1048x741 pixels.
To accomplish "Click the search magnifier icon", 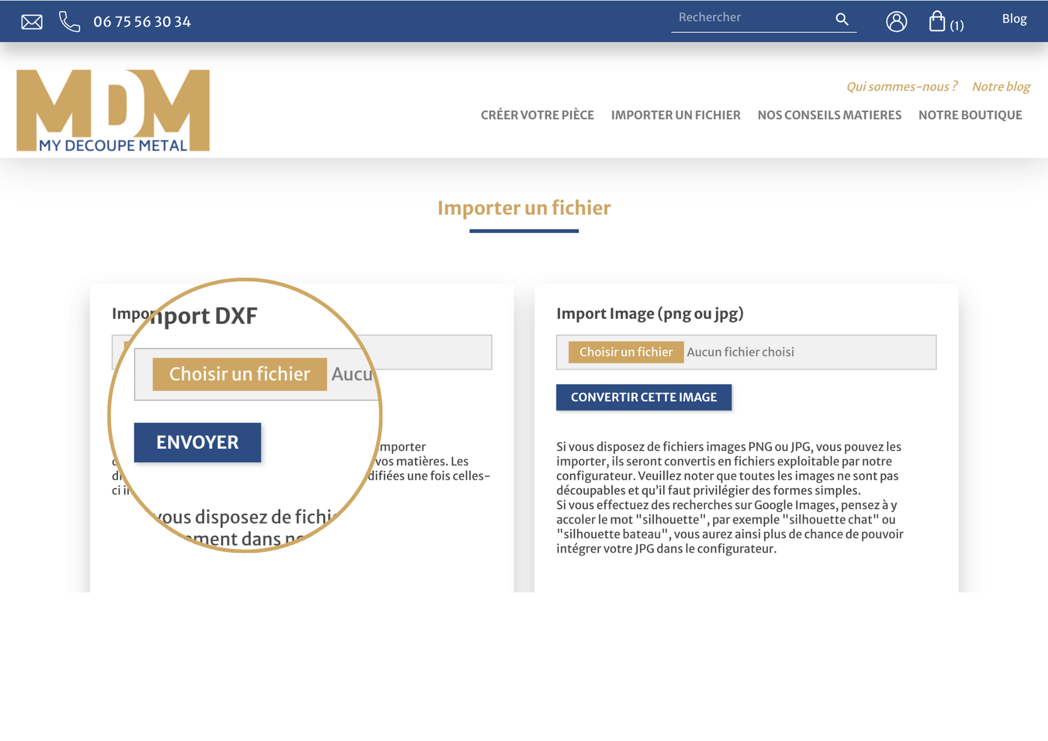I will click(x=842, y=19).
